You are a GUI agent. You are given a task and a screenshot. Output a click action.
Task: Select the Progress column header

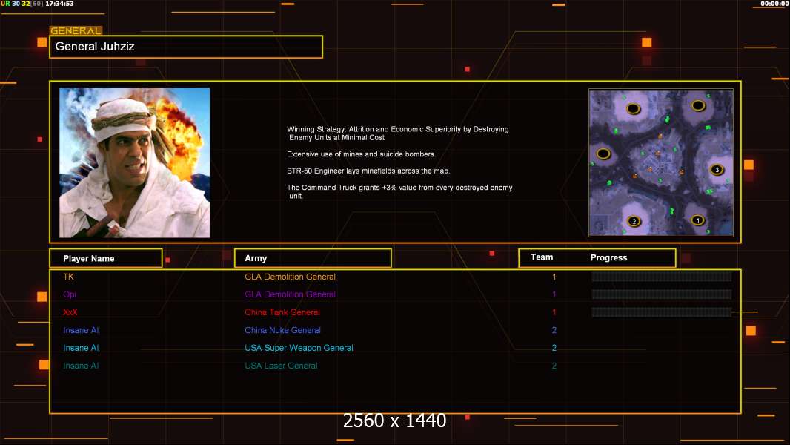click(x=608, y=257)
